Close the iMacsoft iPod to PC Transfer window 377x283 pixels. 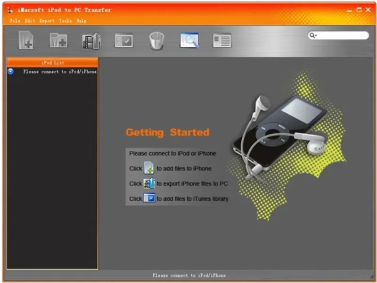pyautogui.click(x=368, y=9)
